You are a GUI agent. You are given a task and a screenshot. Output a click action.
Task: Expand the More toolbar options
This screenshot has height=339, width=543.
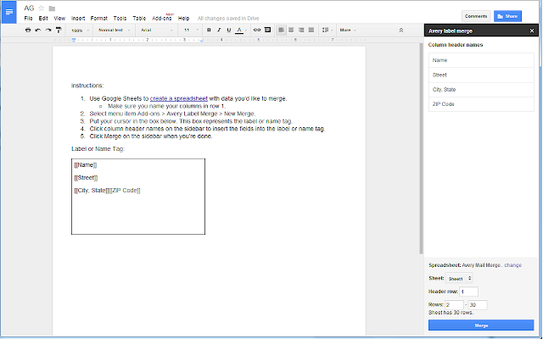[348, 31]
